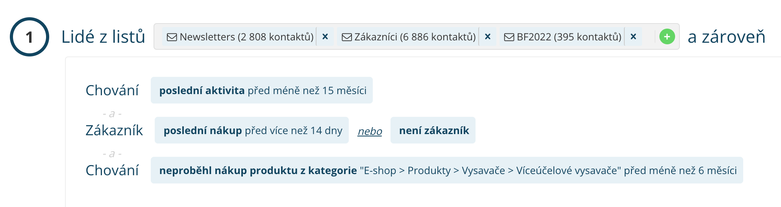The image size is (781, 207).
Task: Open the "není zákazník" condition
Action: [433, 131]
